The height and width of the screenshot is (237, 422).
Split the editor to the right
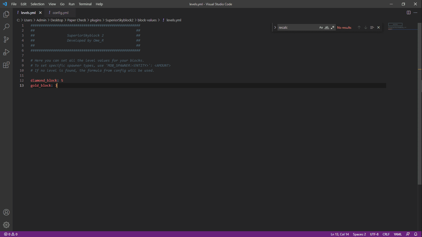click(x=409, y=13)
